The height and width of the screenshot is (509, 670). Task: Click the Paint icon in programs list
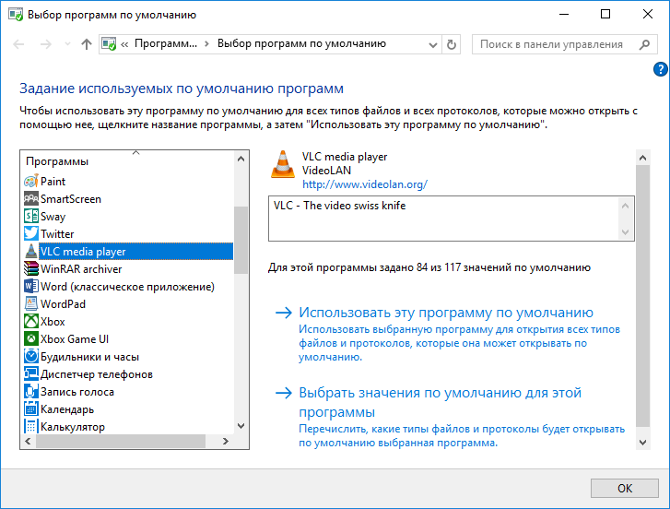click(x=31, y=182)
